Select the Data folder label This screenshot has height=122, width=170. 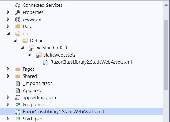point(28,27)
